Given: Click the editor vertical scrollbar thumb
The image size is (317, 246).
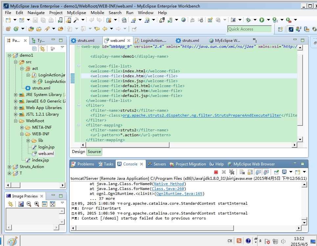Looking at the screenshot, I should (300, 90).
